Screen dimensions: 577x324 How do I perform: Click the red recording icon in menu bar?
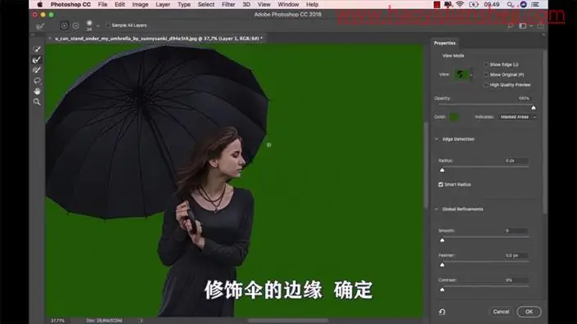[x=437, y=4]
